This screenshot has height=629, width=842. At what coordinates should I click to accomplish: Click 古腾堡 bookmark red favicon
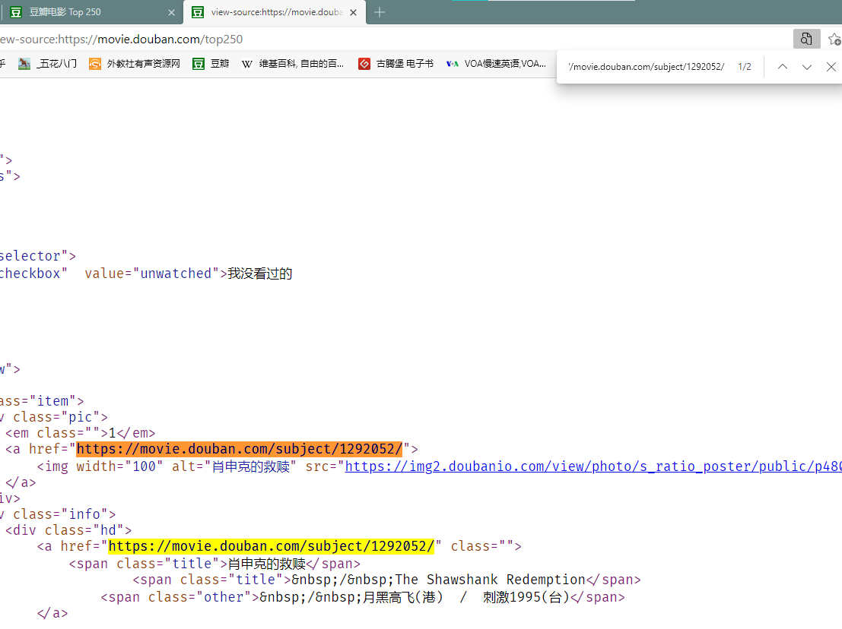tap(364, 64)
